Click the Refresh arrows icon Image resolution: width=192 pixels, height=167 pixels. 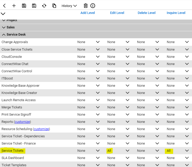click(x=44, y=6)
